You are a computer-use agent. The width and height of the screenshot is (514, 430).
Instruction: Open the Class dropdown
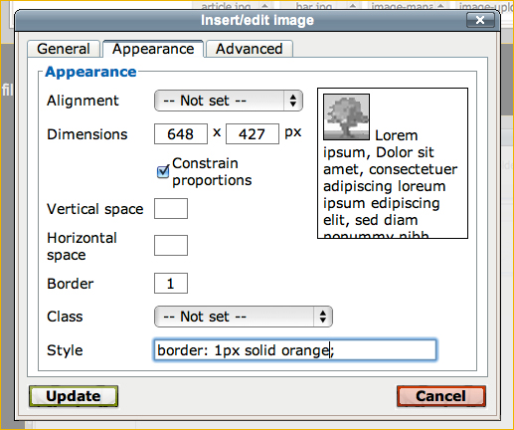pyautogui.click(x=244, y=317)
